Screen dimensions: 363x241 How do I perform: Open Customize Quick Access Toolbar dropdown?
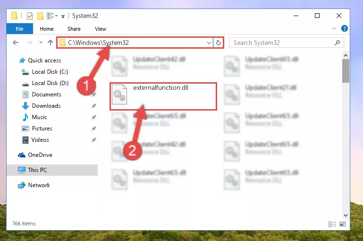pyautogui.click(x=63, y=16)
